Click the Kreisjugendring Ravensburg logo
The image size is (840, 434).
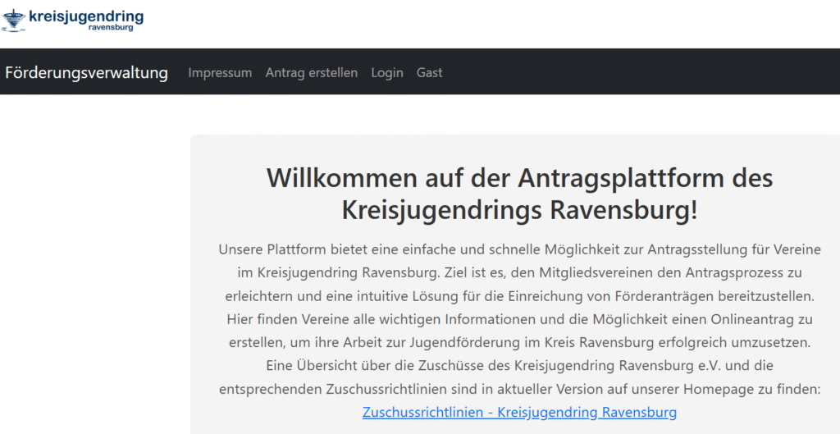coord(72,21)
